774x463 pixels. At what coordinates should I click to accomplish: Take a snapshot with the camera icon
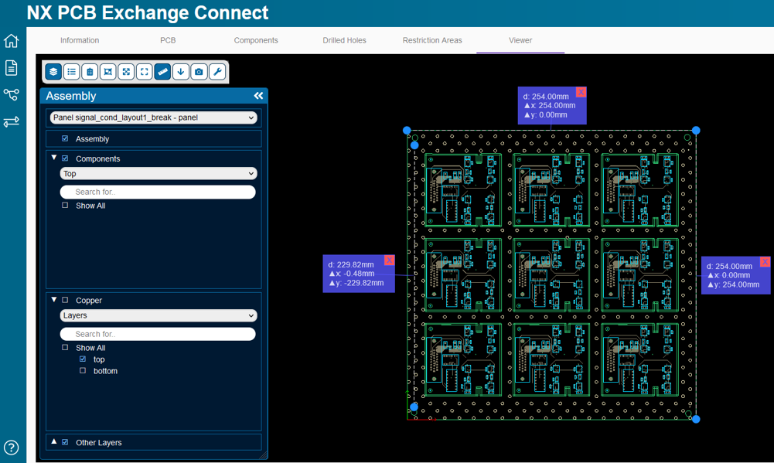pos(199,71)
